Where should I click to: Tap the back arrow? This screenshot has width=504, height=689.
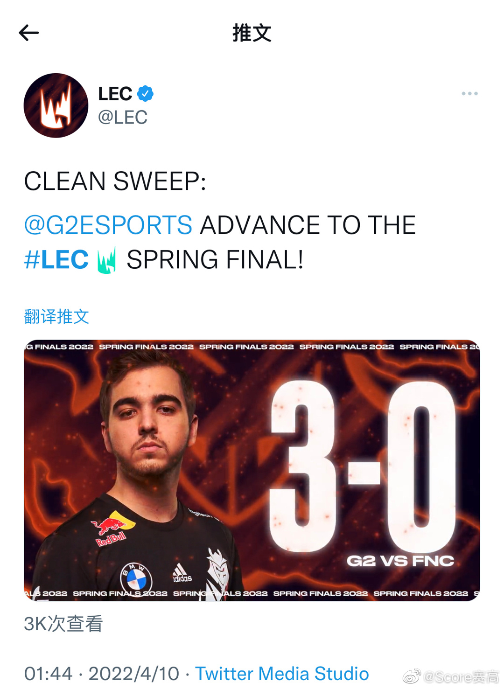click(28, 33)
